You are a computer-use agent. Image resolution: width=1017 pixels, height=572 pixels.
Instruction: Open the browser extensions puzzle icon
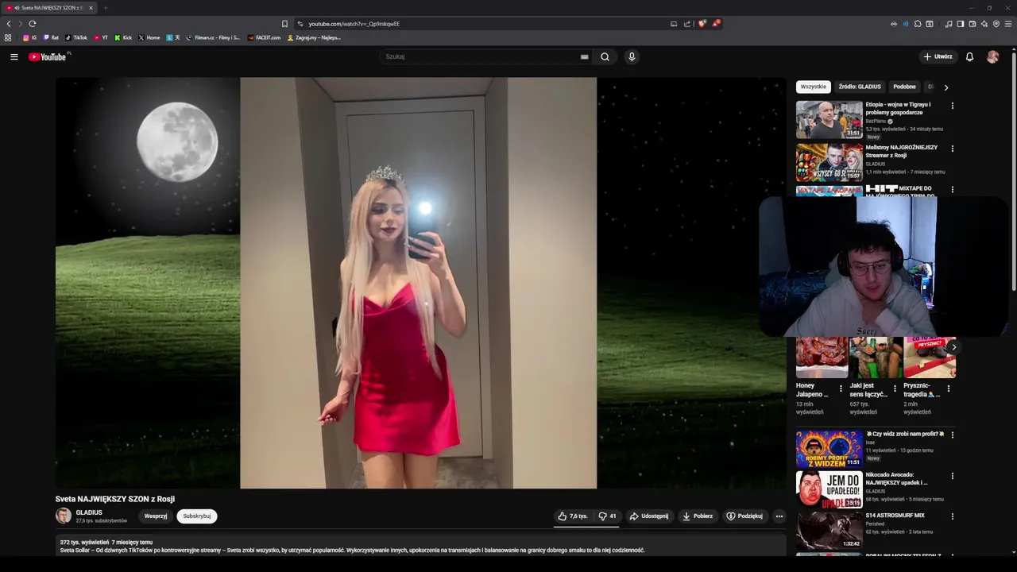918,24
